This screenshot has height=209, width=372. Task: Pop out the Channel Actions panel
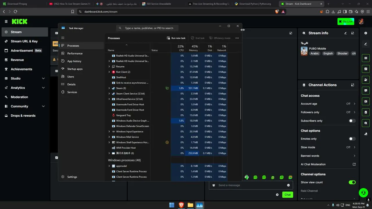[x=353, y=85]
